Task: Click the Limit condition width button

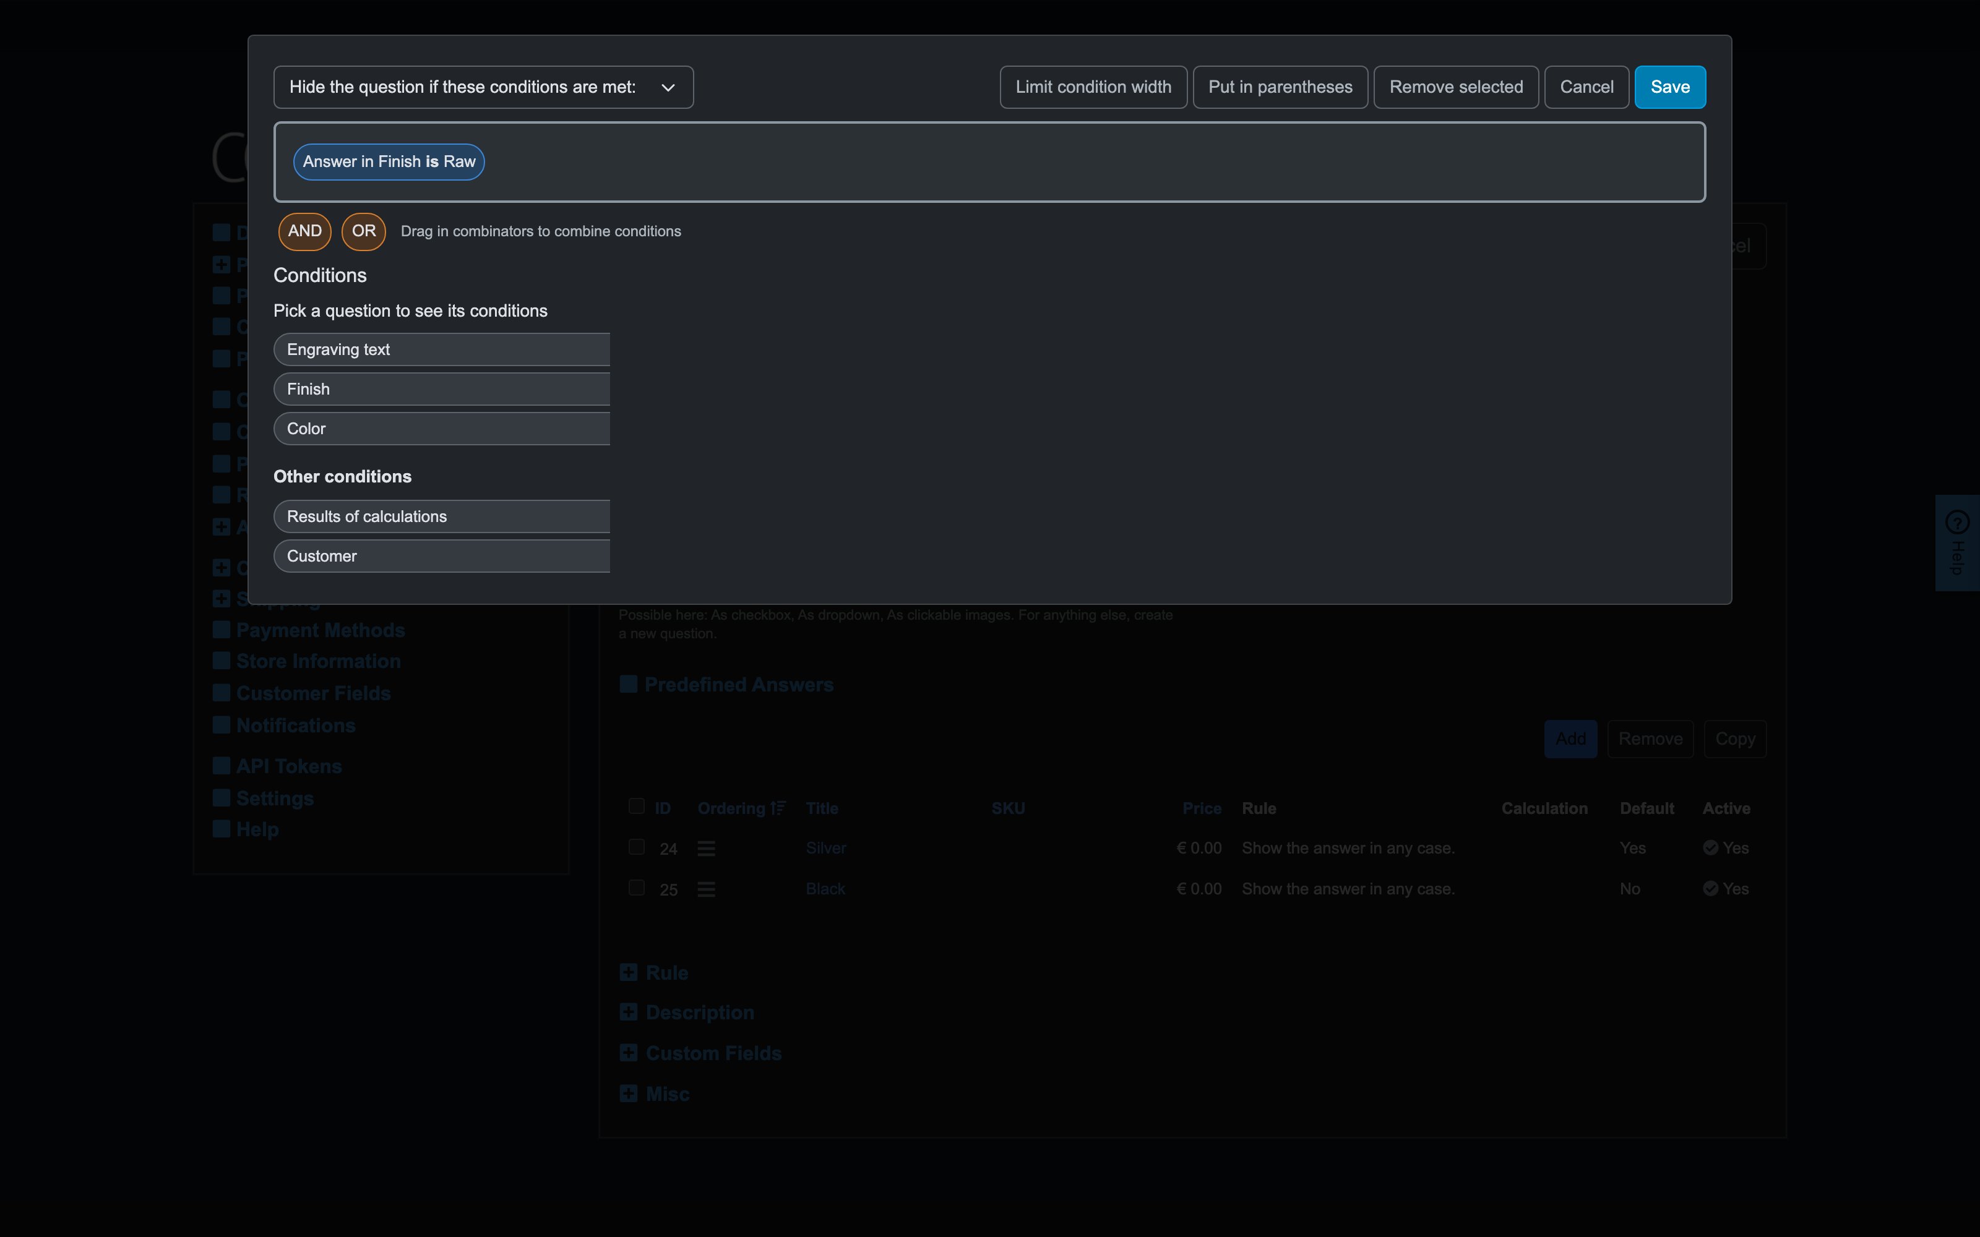Action: coord(1093,87)
